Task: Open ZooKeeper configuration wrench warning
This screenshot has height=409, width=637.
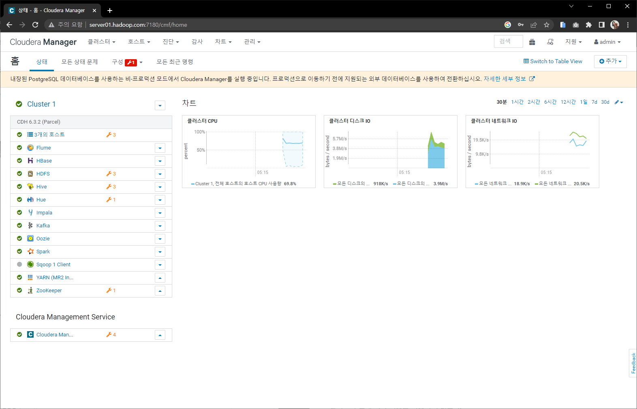Action: click(x=111, y=290)
